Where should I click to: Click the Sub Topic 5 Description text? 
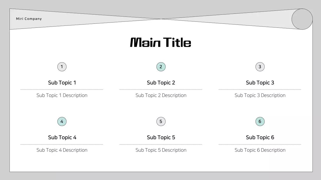coord(161,150)
